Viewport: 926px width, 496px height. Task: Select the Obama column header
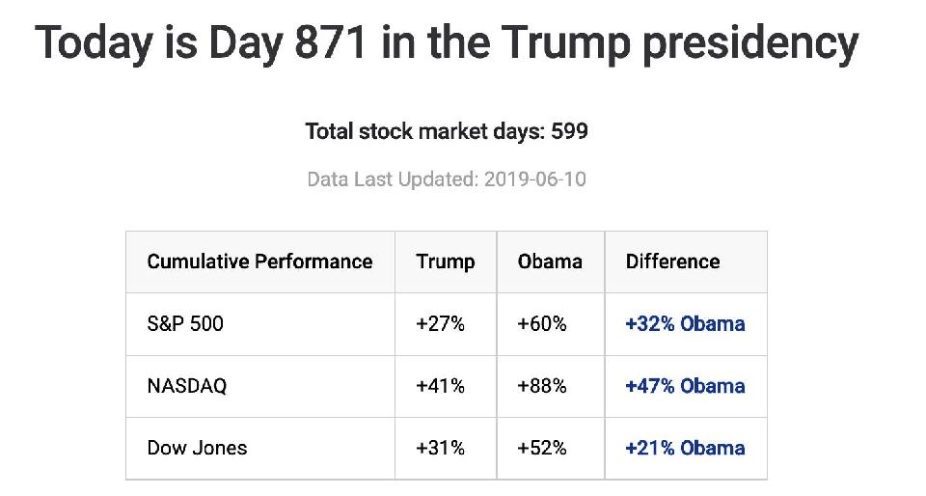coord(550,262)
